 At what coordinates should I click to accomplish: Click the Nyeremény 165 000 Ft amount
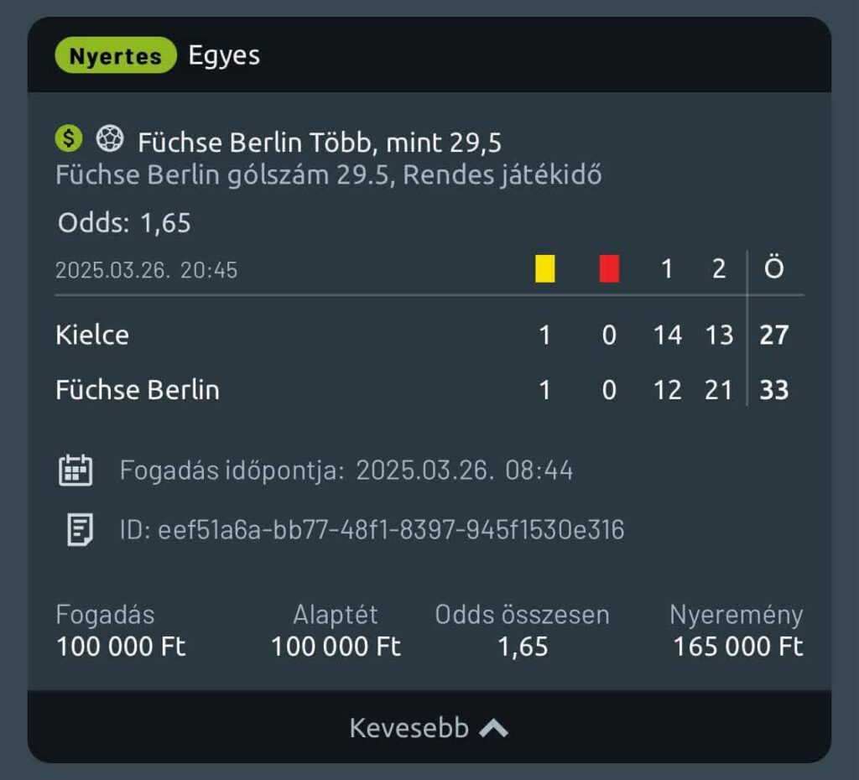point(738,647)
